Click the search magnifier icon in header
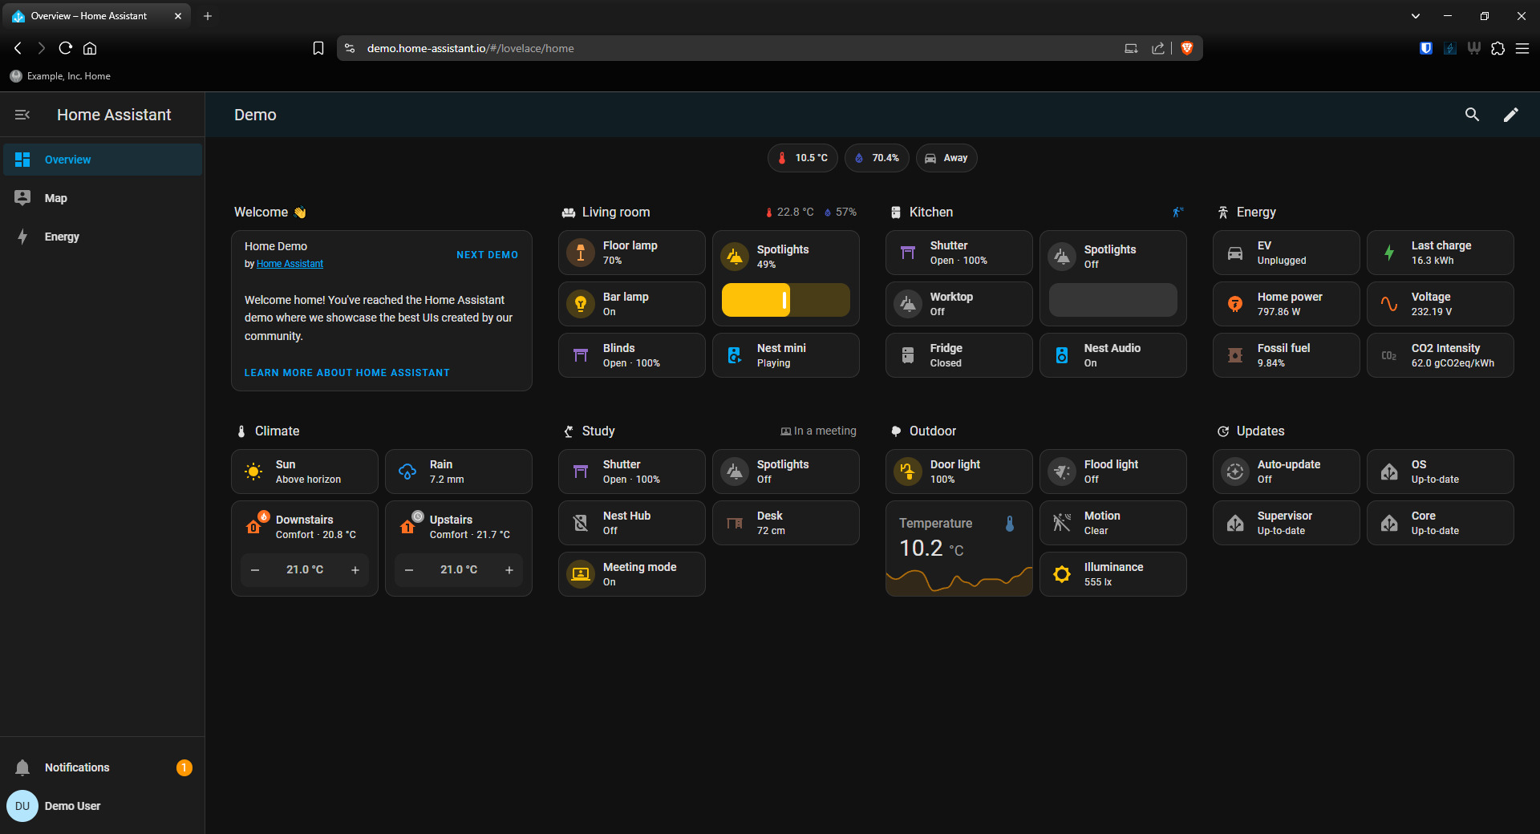 click(x=1472, y=115)
